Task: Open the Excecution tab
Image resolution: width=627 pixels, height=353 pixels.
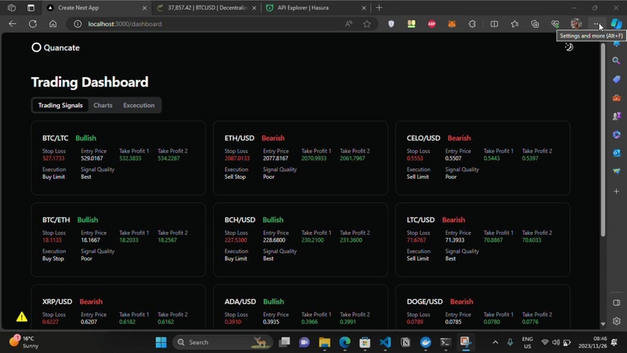Action: [x=138, y=105]
